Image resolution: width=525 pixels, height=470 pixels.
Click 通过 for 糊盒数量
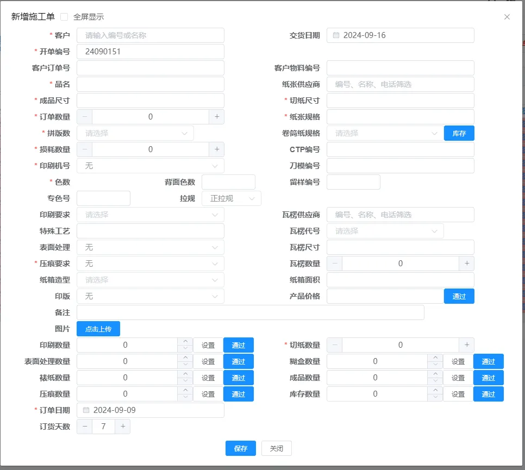(489, 361)
